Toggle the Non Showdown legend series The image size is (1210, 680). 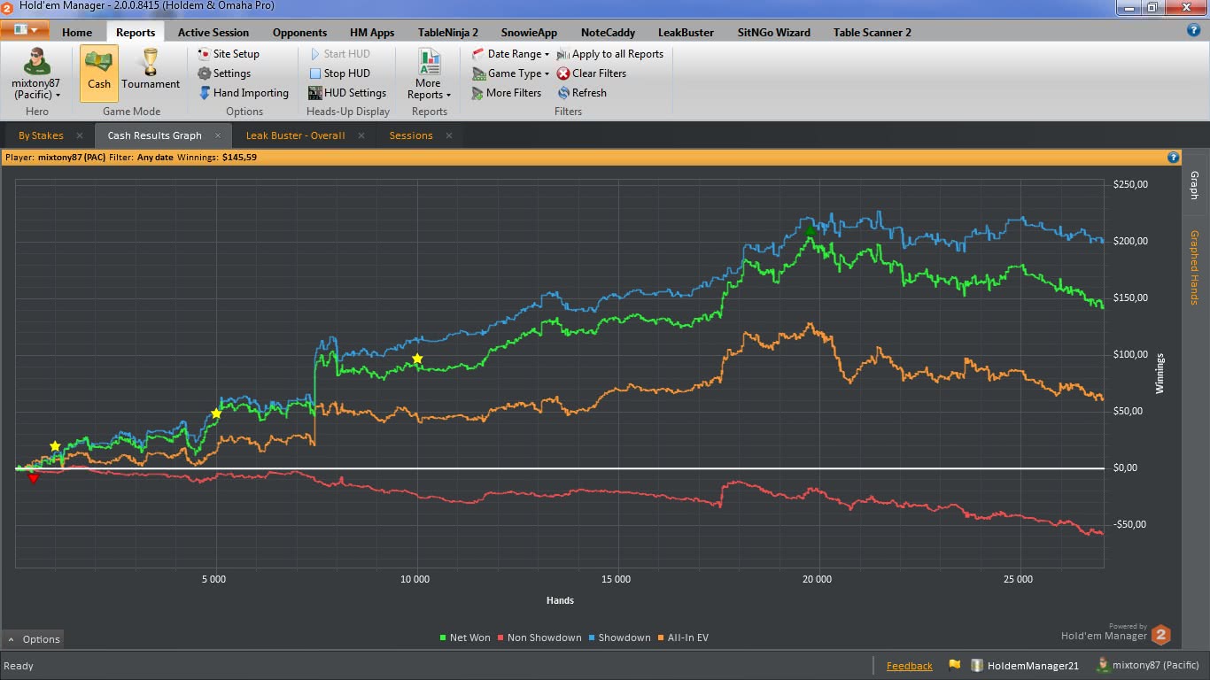539,637
